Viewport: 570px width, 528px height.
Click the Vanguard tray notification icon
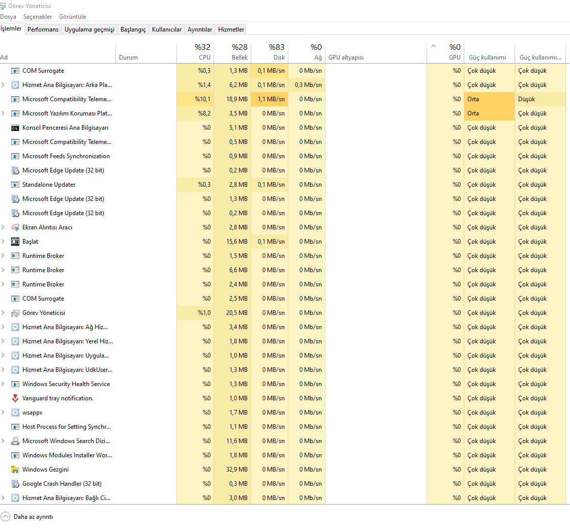pos(15,399)
